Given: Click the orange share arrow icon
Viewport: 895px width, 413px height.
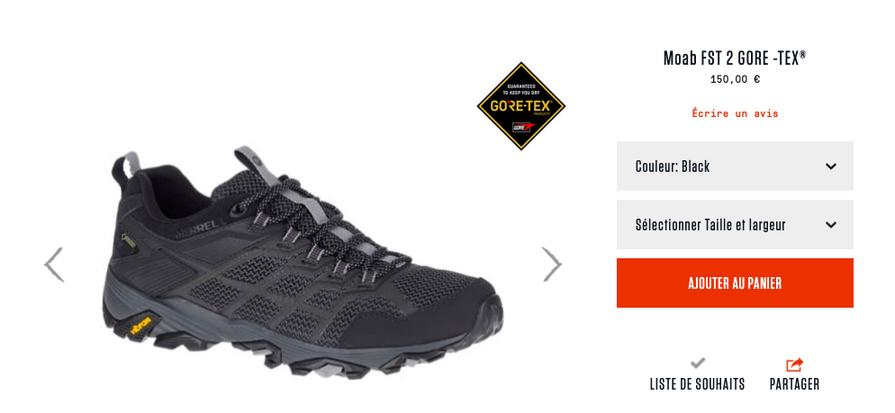Looking at the screenshot, I should (x=794, y=364).
